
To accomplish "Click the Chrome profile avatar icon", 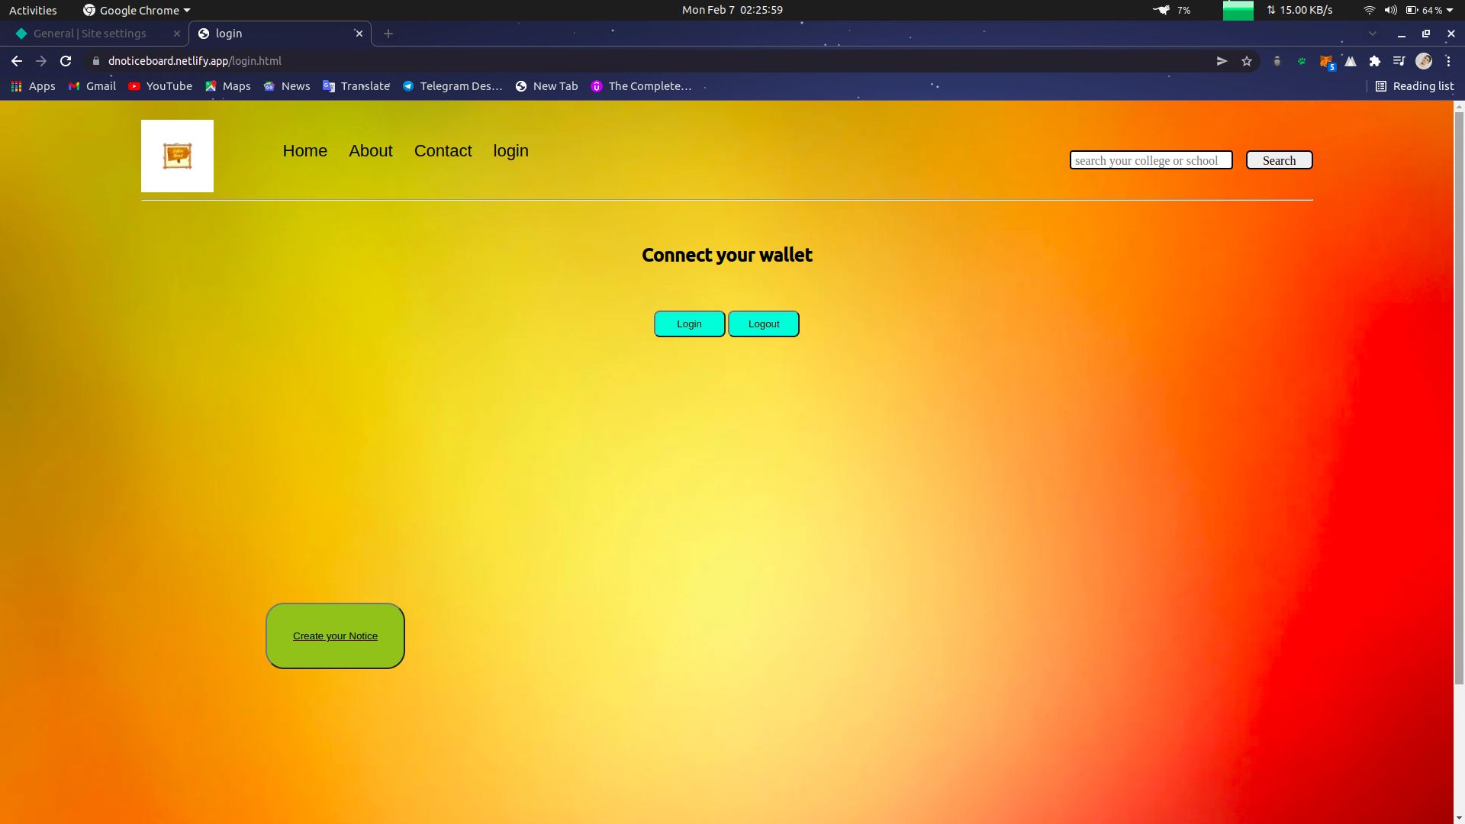I will click(x=1423, y=60).
